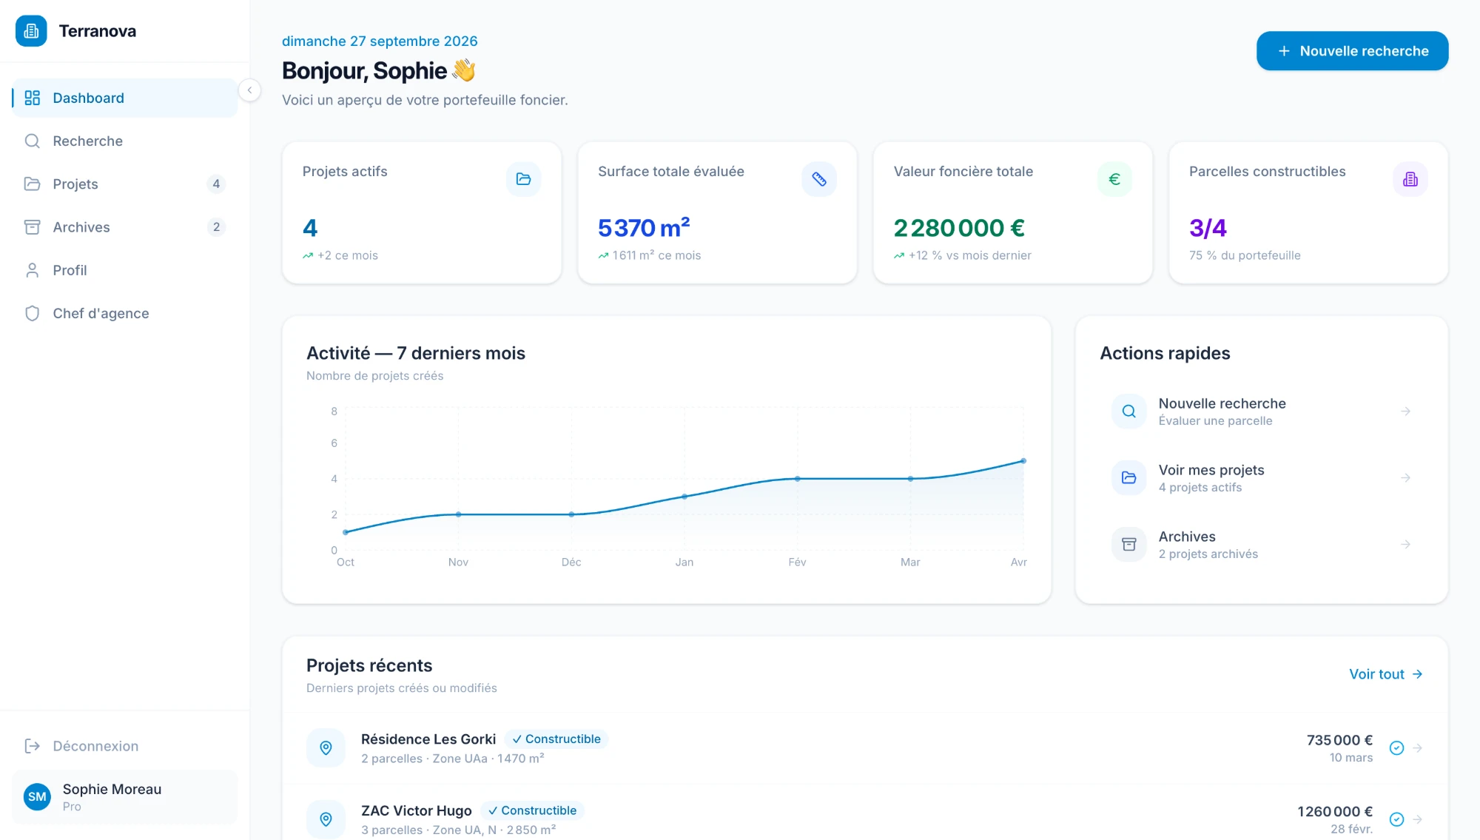Viewport: 1480px width, 840px height.
Task: Click the arrow next to Voir mes projets
Action: click(1405, 478)
